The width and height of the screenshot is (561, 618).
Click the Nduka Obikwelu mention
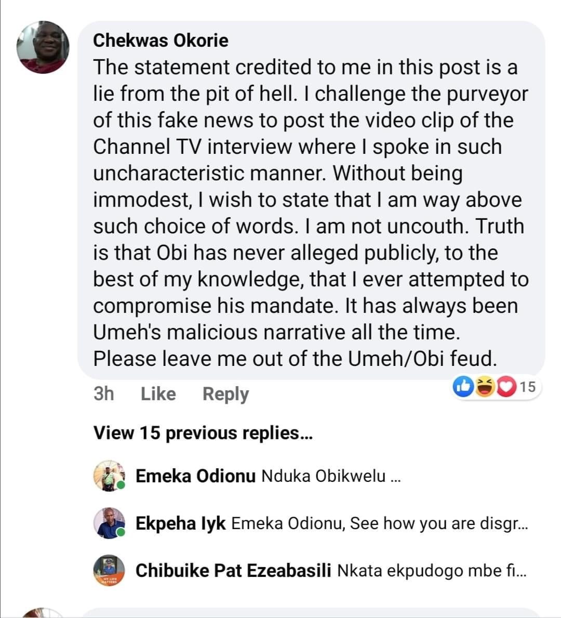(323, 476)
